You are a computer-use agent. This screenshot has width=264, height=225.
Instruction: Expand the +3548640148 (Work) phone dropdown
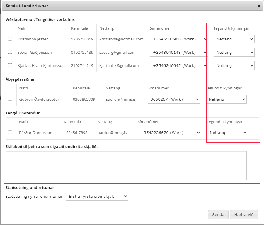coord(179,52)
